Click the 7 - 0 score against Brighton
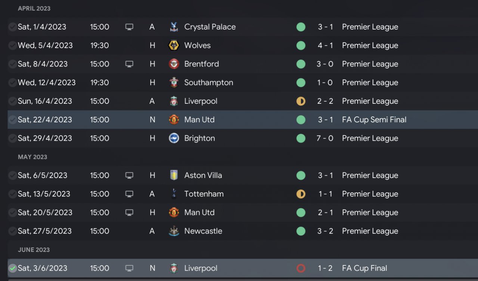 pyautogui.click(x=325, y=138)
